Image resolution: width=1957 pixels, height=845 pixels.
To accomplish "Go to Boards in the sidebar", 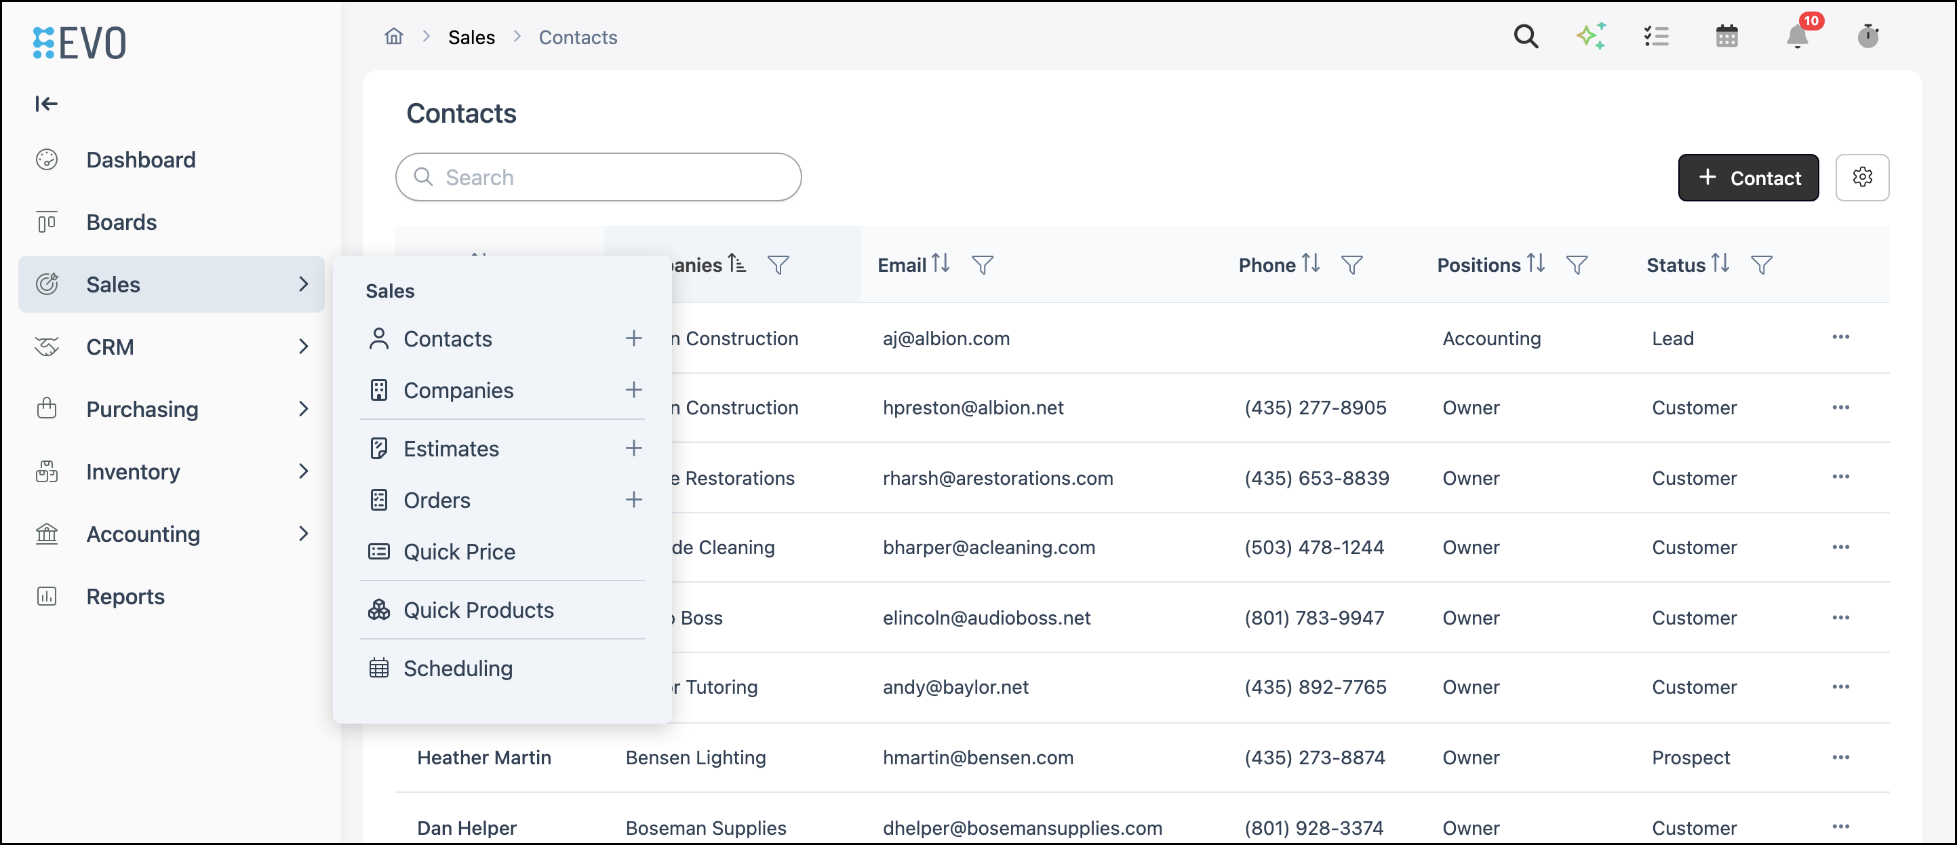I will tap(121, 222).
